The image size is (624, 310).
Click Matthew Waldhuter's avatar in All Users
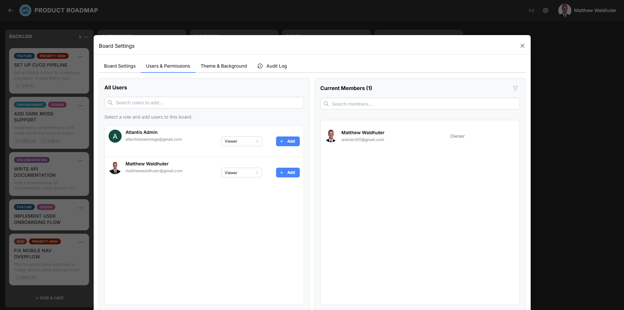[x=115, y=168]
